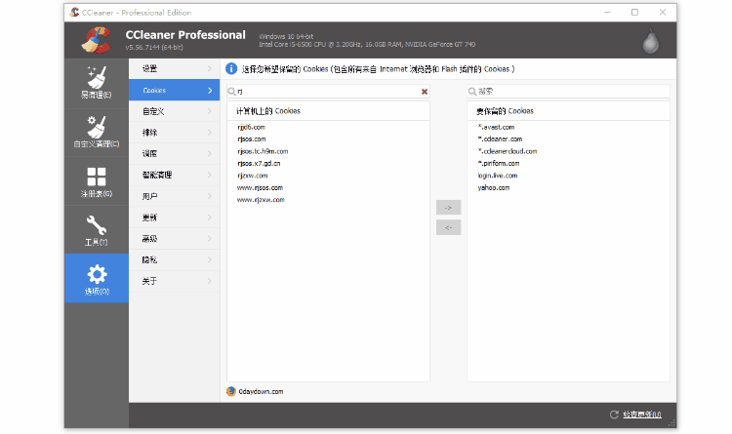Select yahoo.com in the keep list
Image resolution: width=732 pixels, height=434 pixels.
[x=494, y=187]
